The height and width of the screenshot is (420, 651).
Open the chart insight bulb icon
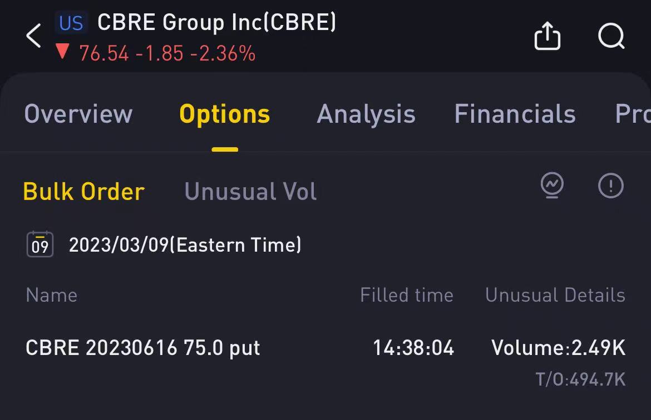552,186
